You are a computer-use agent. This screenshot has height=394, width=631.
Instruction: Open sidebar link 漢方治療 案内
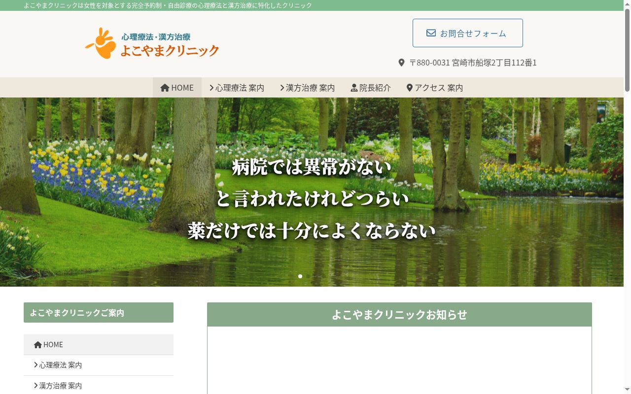(99, 386)
